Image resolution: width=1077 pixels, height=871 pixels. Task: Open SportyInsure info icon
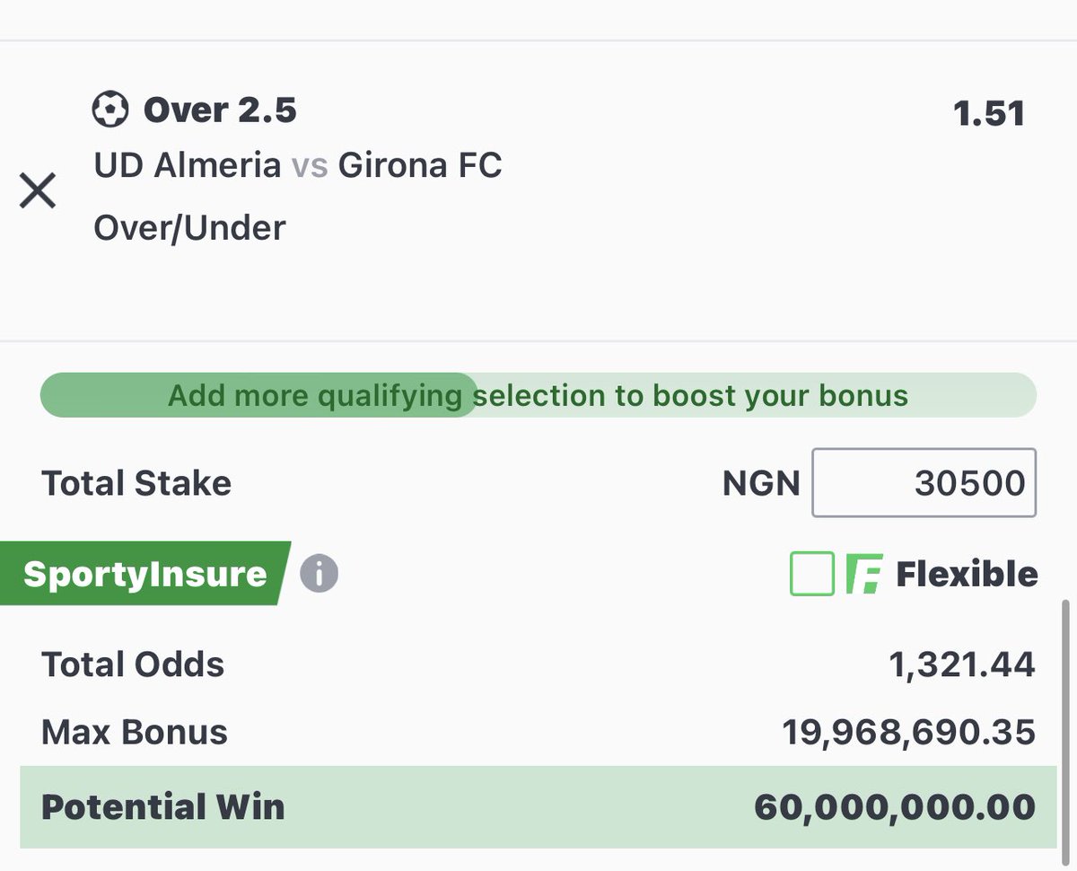coord(319,573)
